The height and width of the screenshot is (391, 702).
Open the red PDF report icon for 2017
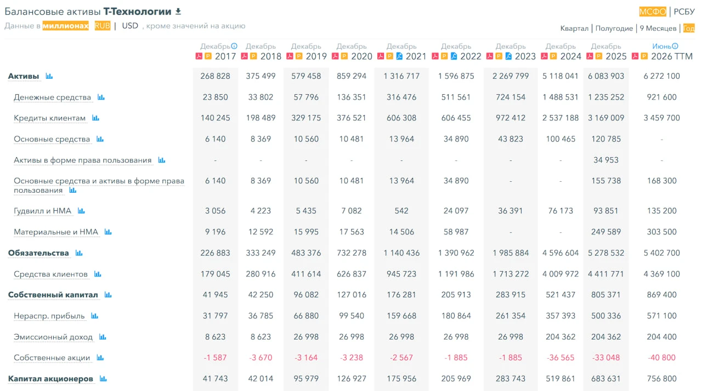tap(199, 56)
